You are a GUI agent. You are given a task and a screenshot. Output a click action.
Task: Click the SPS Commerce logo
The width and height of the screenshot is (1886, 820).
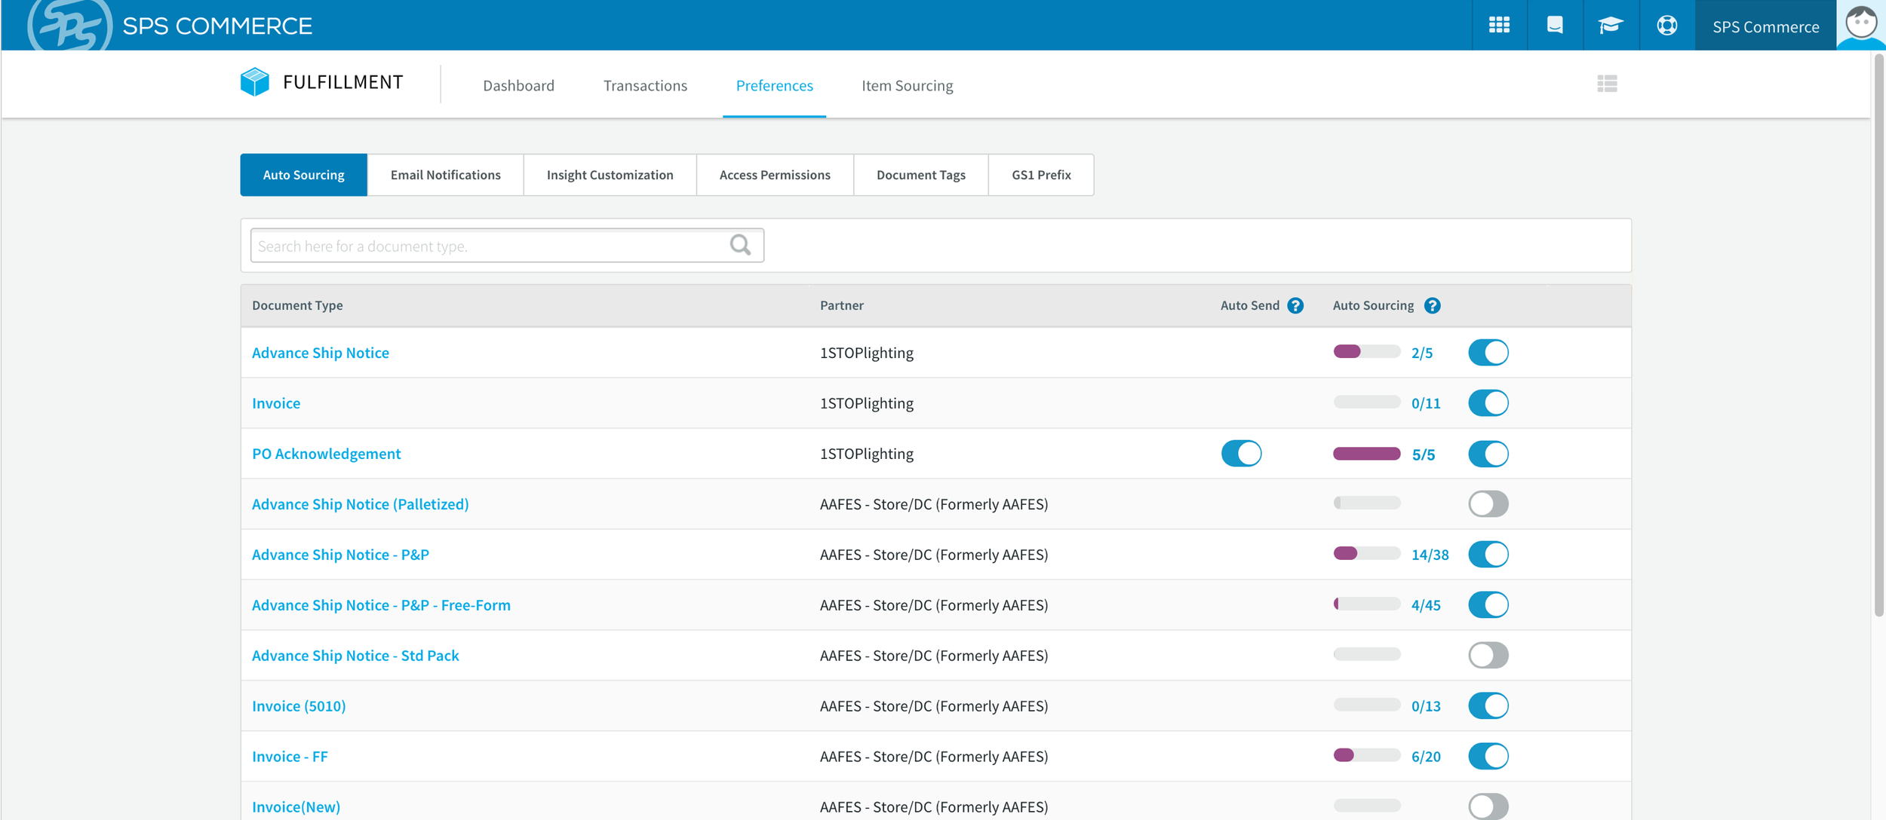(x=170, y=26)
